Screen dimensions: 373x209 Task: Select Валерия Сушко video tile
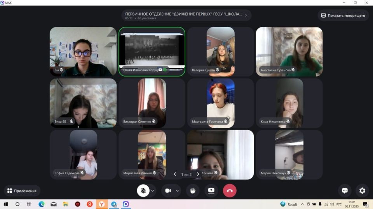(221, 51)
